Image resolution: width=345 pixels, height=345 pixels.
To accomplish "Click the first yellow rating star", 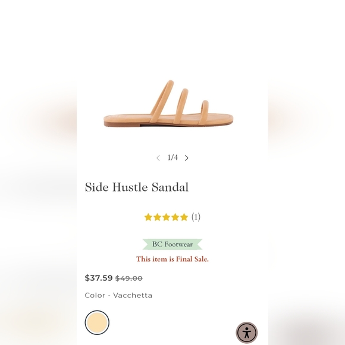I will coord(148,217).
